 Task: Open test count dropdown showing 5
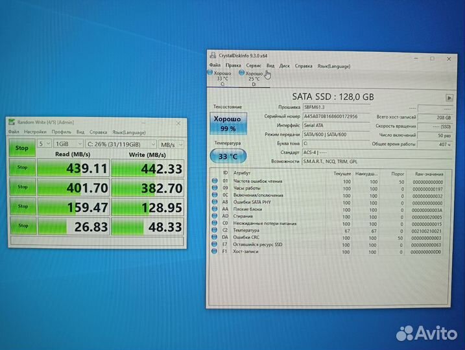(x=45, y=144)
